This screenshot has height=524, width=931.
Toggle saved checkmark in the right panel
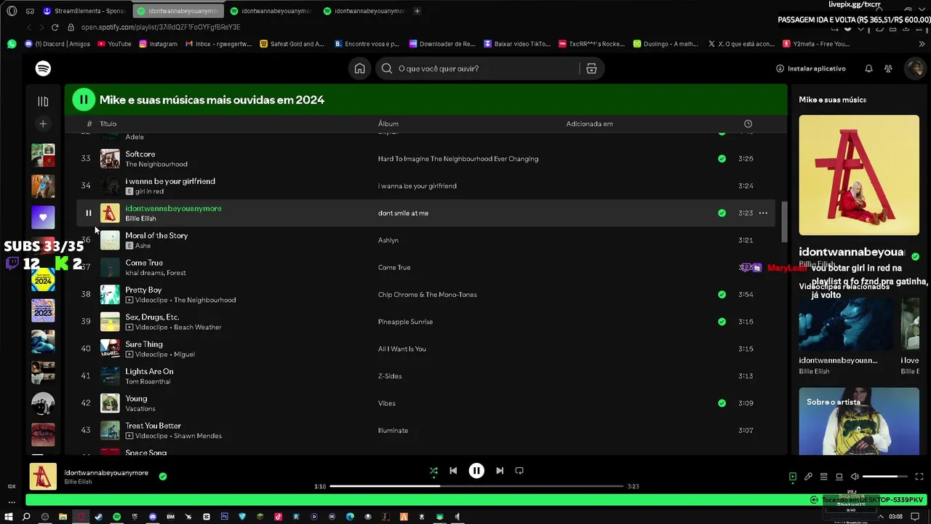coord(915,256)
